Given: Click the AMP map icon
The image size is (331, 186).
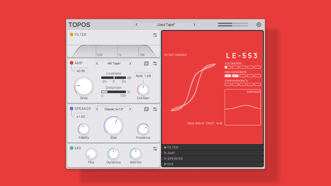Looking at the screenshot, I should tap(146, 64).
